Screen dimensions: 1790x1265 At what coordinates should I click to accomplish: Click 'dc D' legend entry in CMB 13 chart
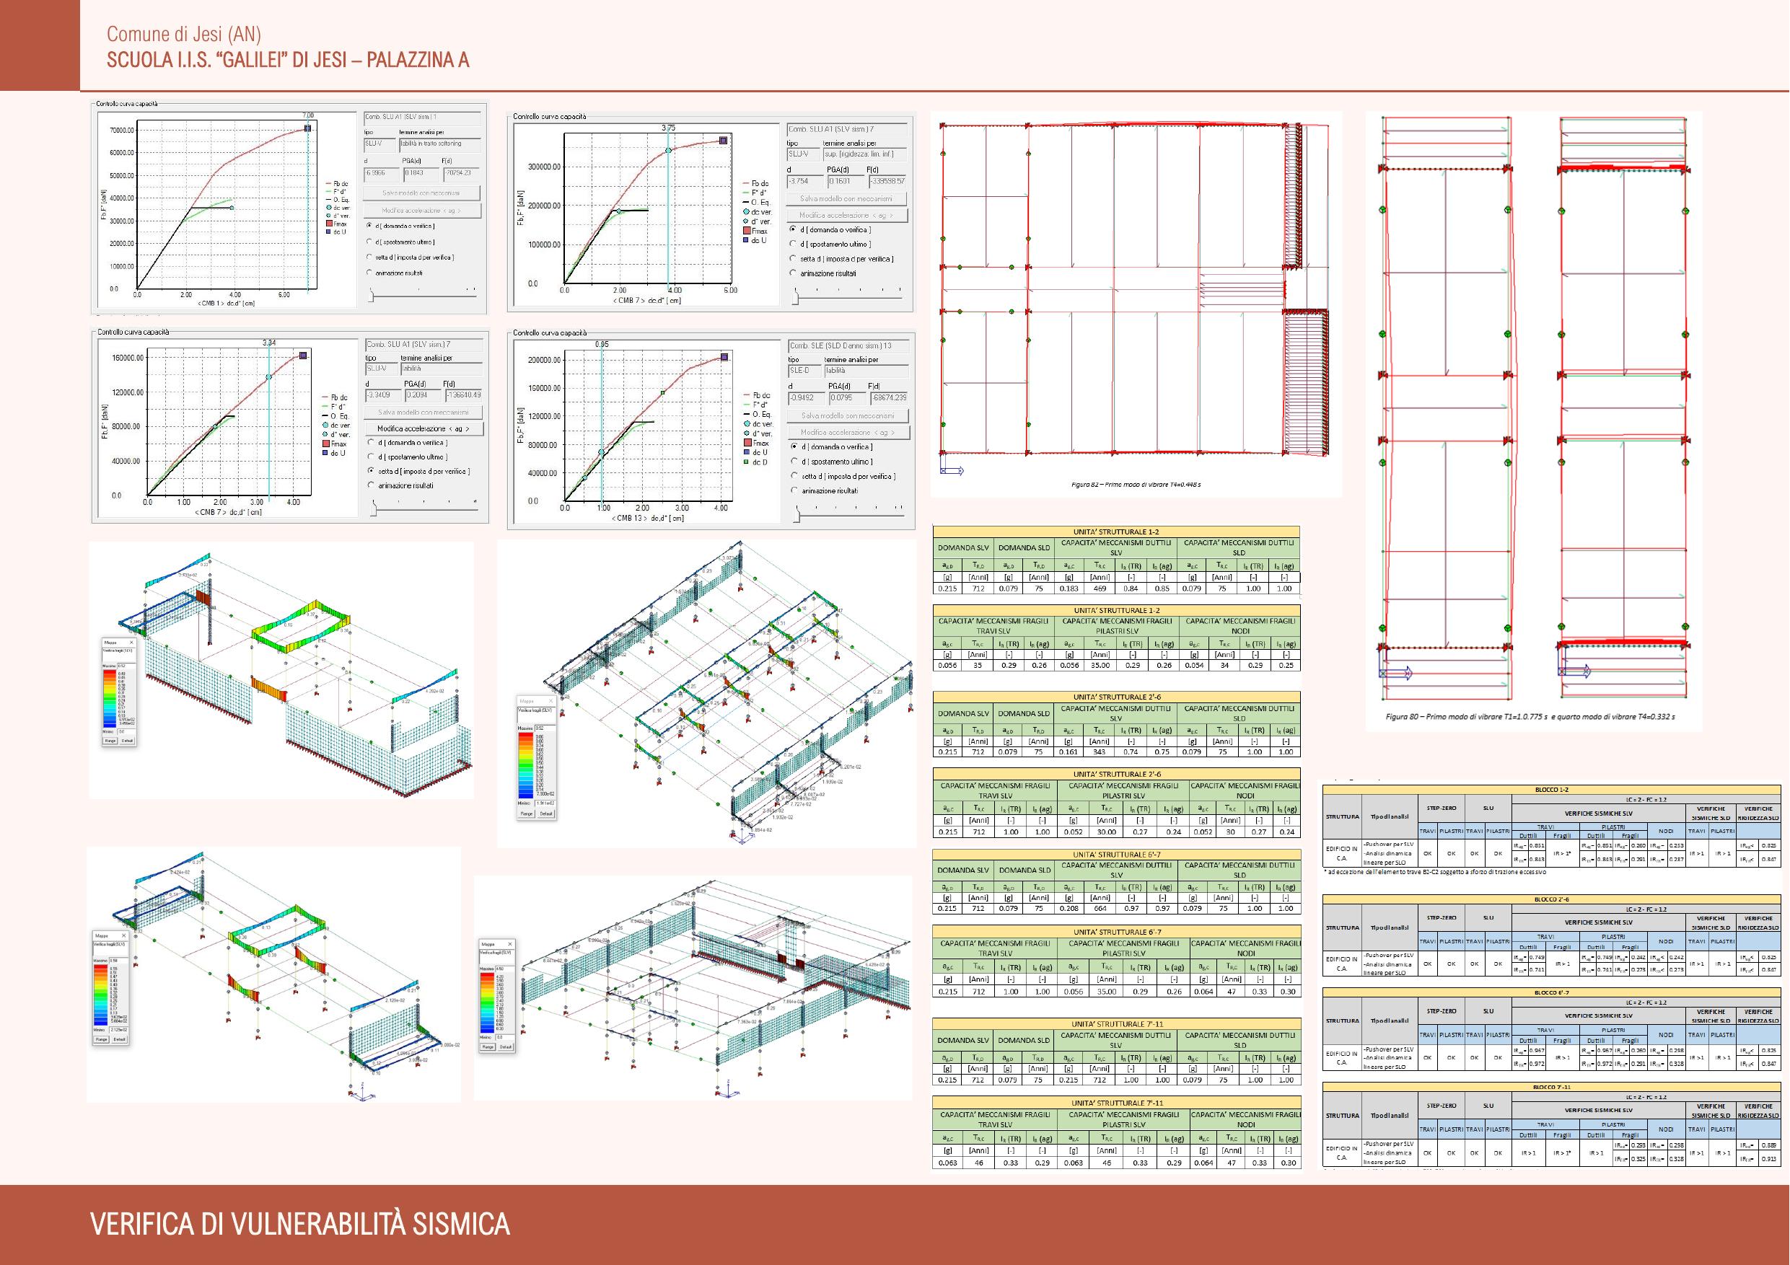[x=758, y=462]
